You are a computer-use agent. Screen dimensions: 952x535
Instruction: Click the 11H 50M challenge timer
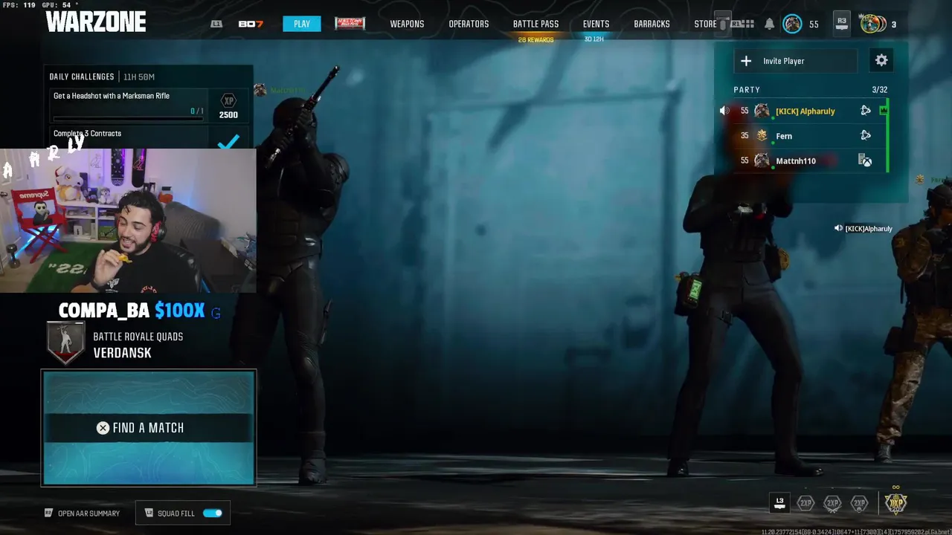click(x=139, y=77)
